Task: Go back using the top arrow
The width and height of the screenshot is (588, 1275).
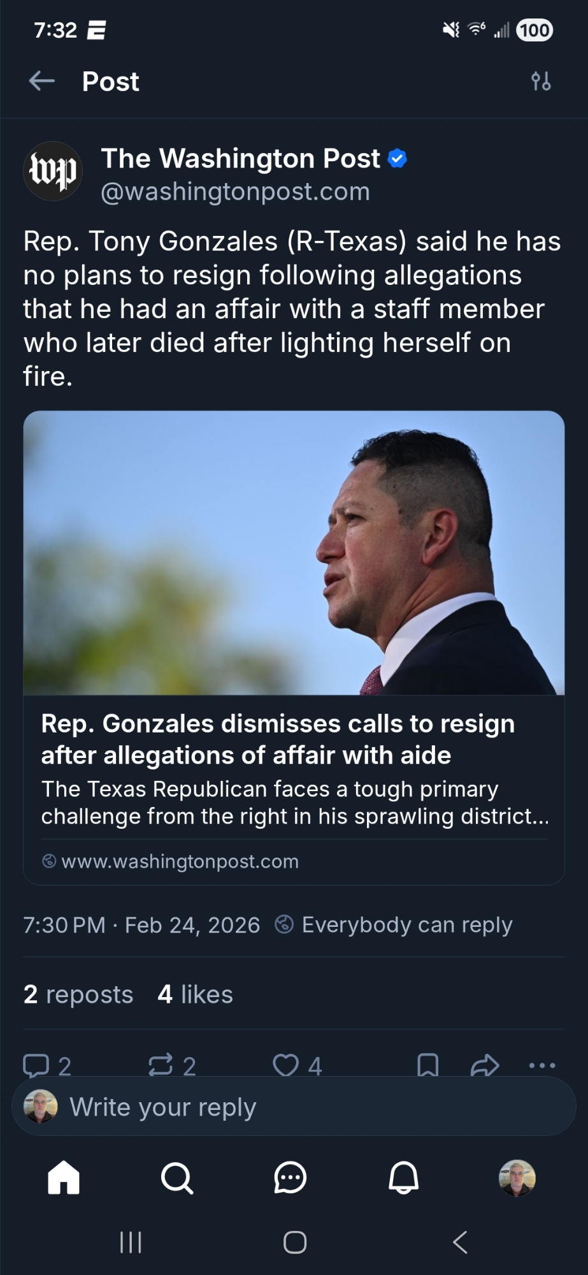Action: point(42,81)
